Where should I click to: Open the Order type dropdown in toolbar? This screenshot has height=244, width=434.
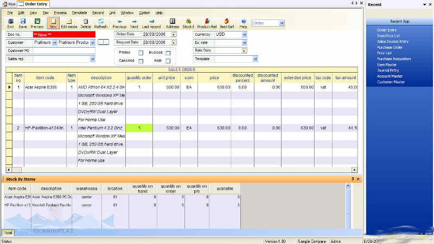tap(282, 23)
